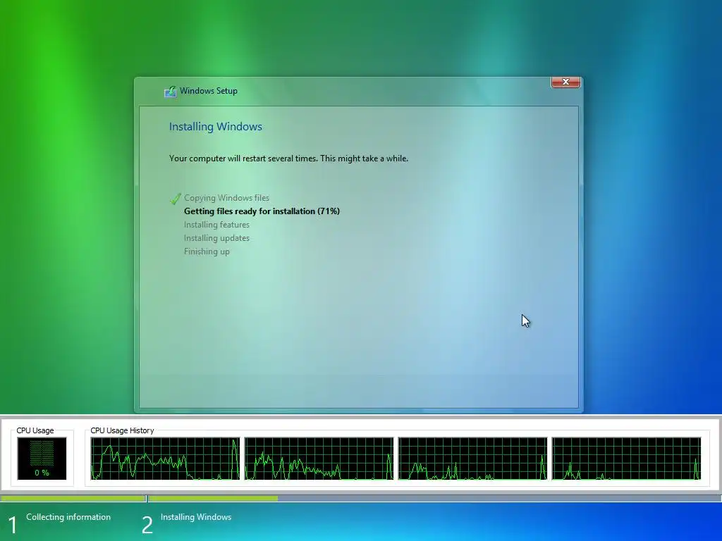Select the 'Installing Windows' heading
This screenshot has height=541, width=722.
click(x=216, y=127)
